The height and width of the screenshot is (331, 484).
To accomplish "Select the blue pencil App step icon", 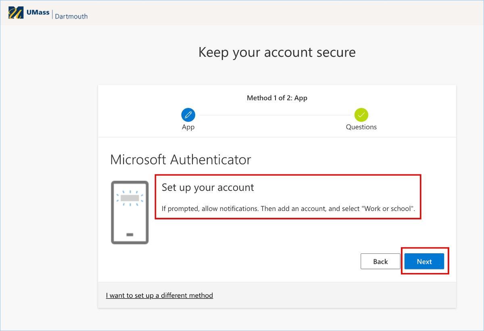I will (x=188, y=115).
